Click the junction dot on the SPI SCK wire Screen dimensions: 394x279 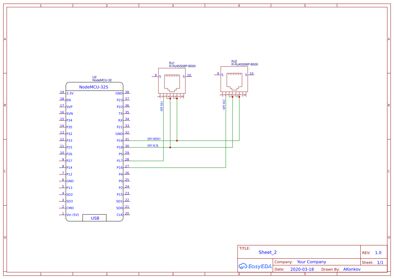[170, 147]
